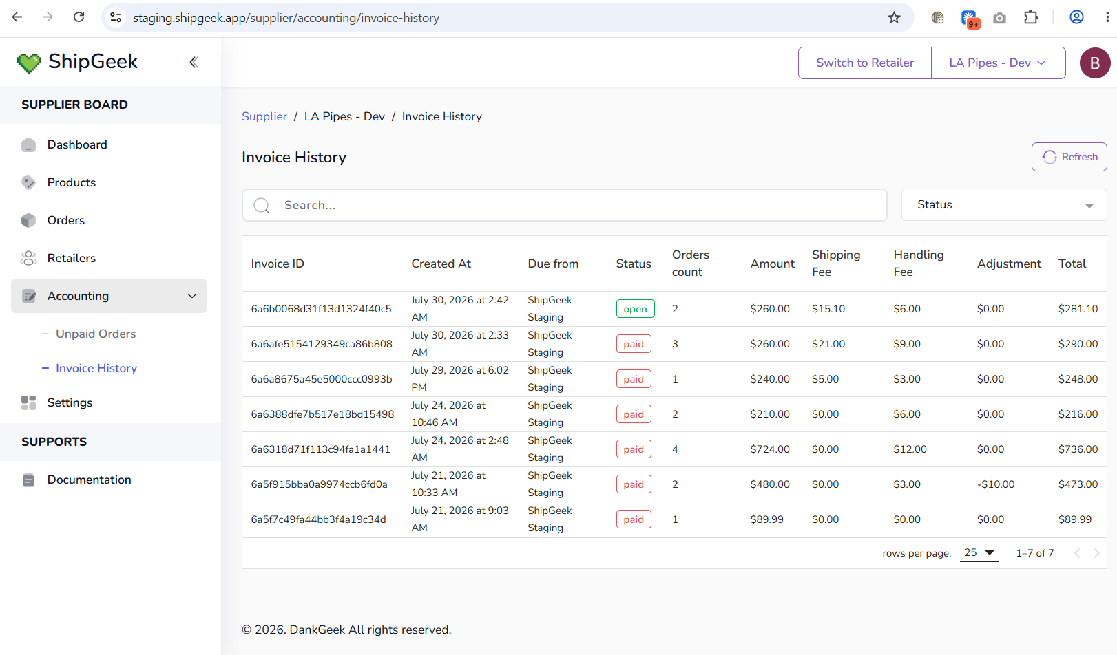
Task: Focus the Search input field
Action: [565, 205]
